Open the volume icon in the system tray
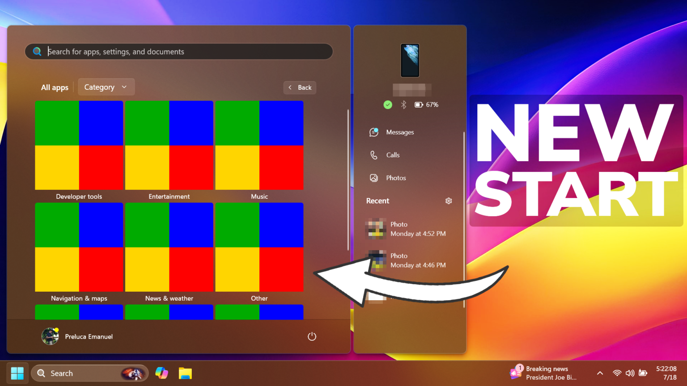 point(630,373)
